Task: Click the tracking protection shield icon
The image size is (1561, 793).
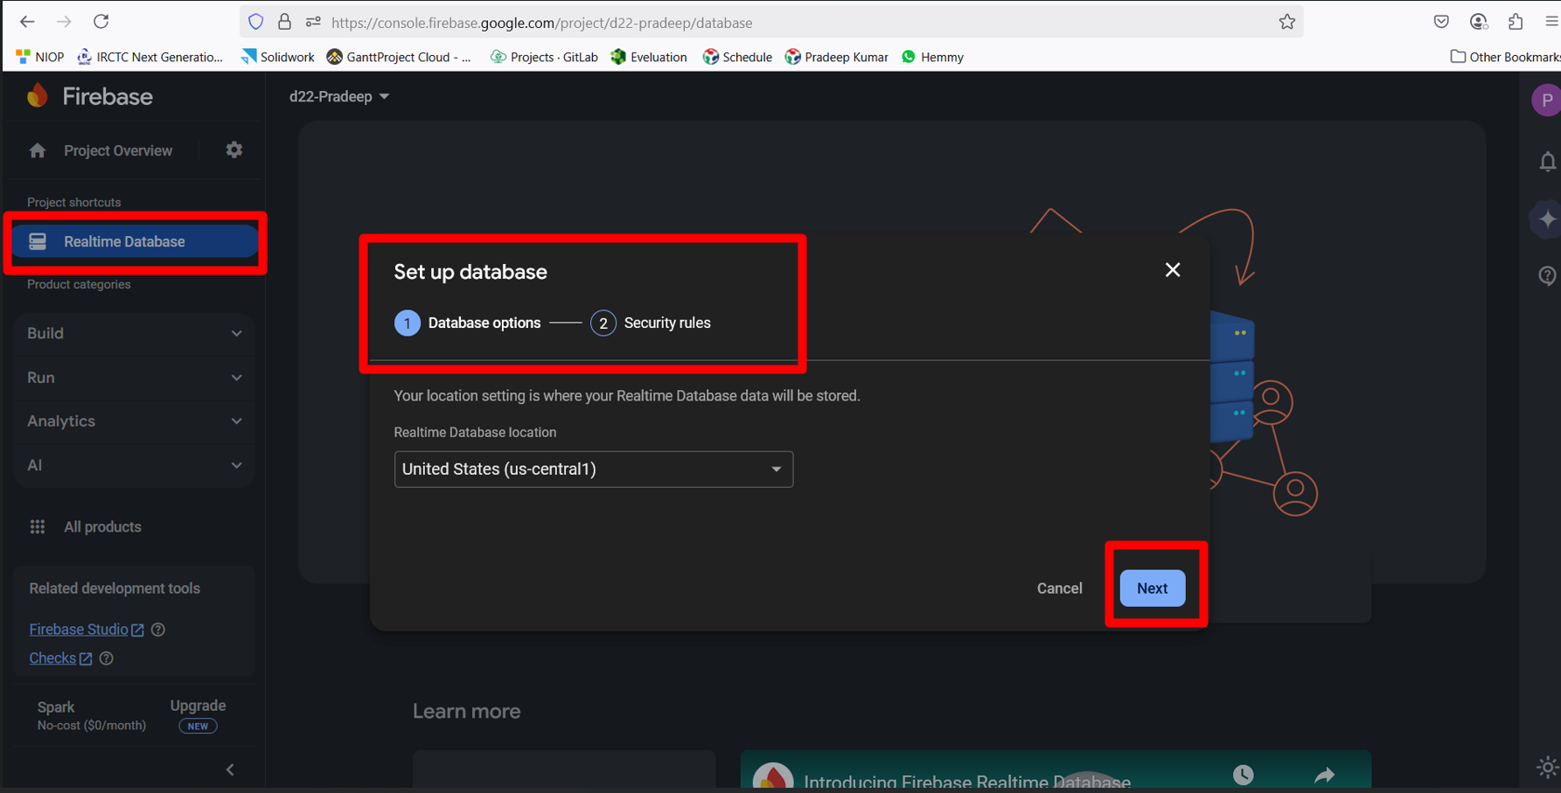Action: 255,22
